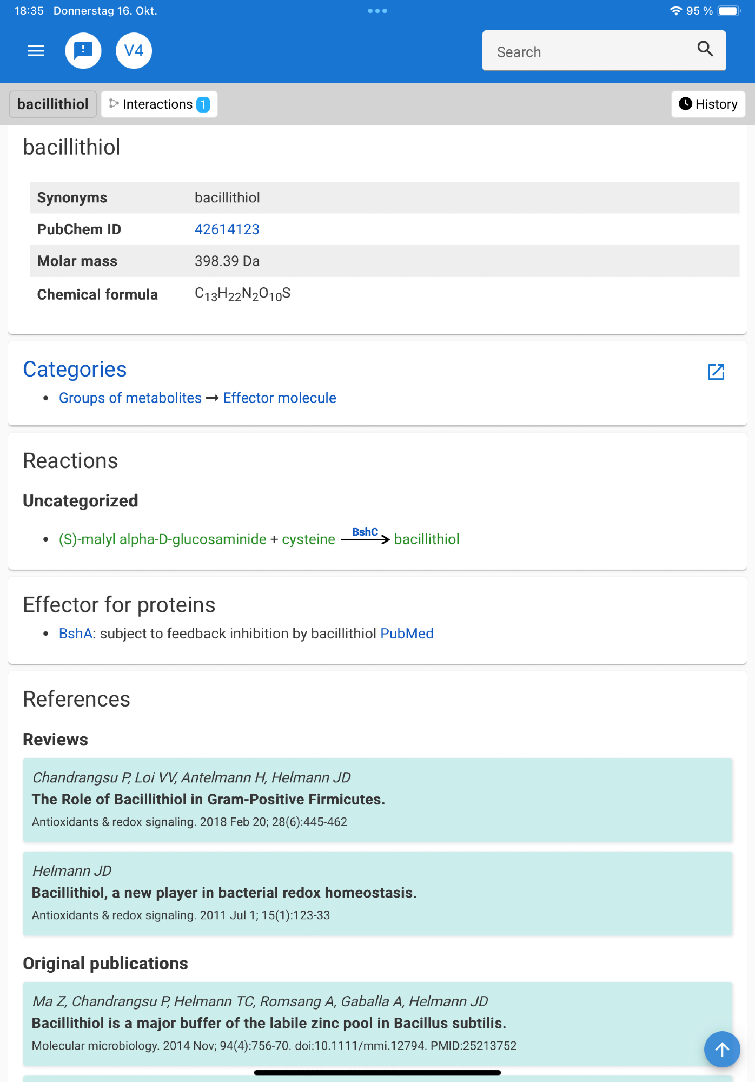Screen dimensions: 755x1082
Task: Tap the V4 version badge
Action: pyautogui.click(x=134, y=51)
